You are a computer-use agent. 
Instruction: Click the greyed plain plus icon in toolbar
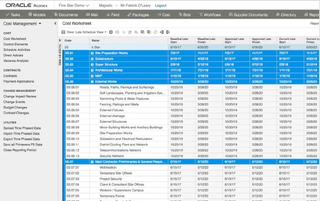123,32
